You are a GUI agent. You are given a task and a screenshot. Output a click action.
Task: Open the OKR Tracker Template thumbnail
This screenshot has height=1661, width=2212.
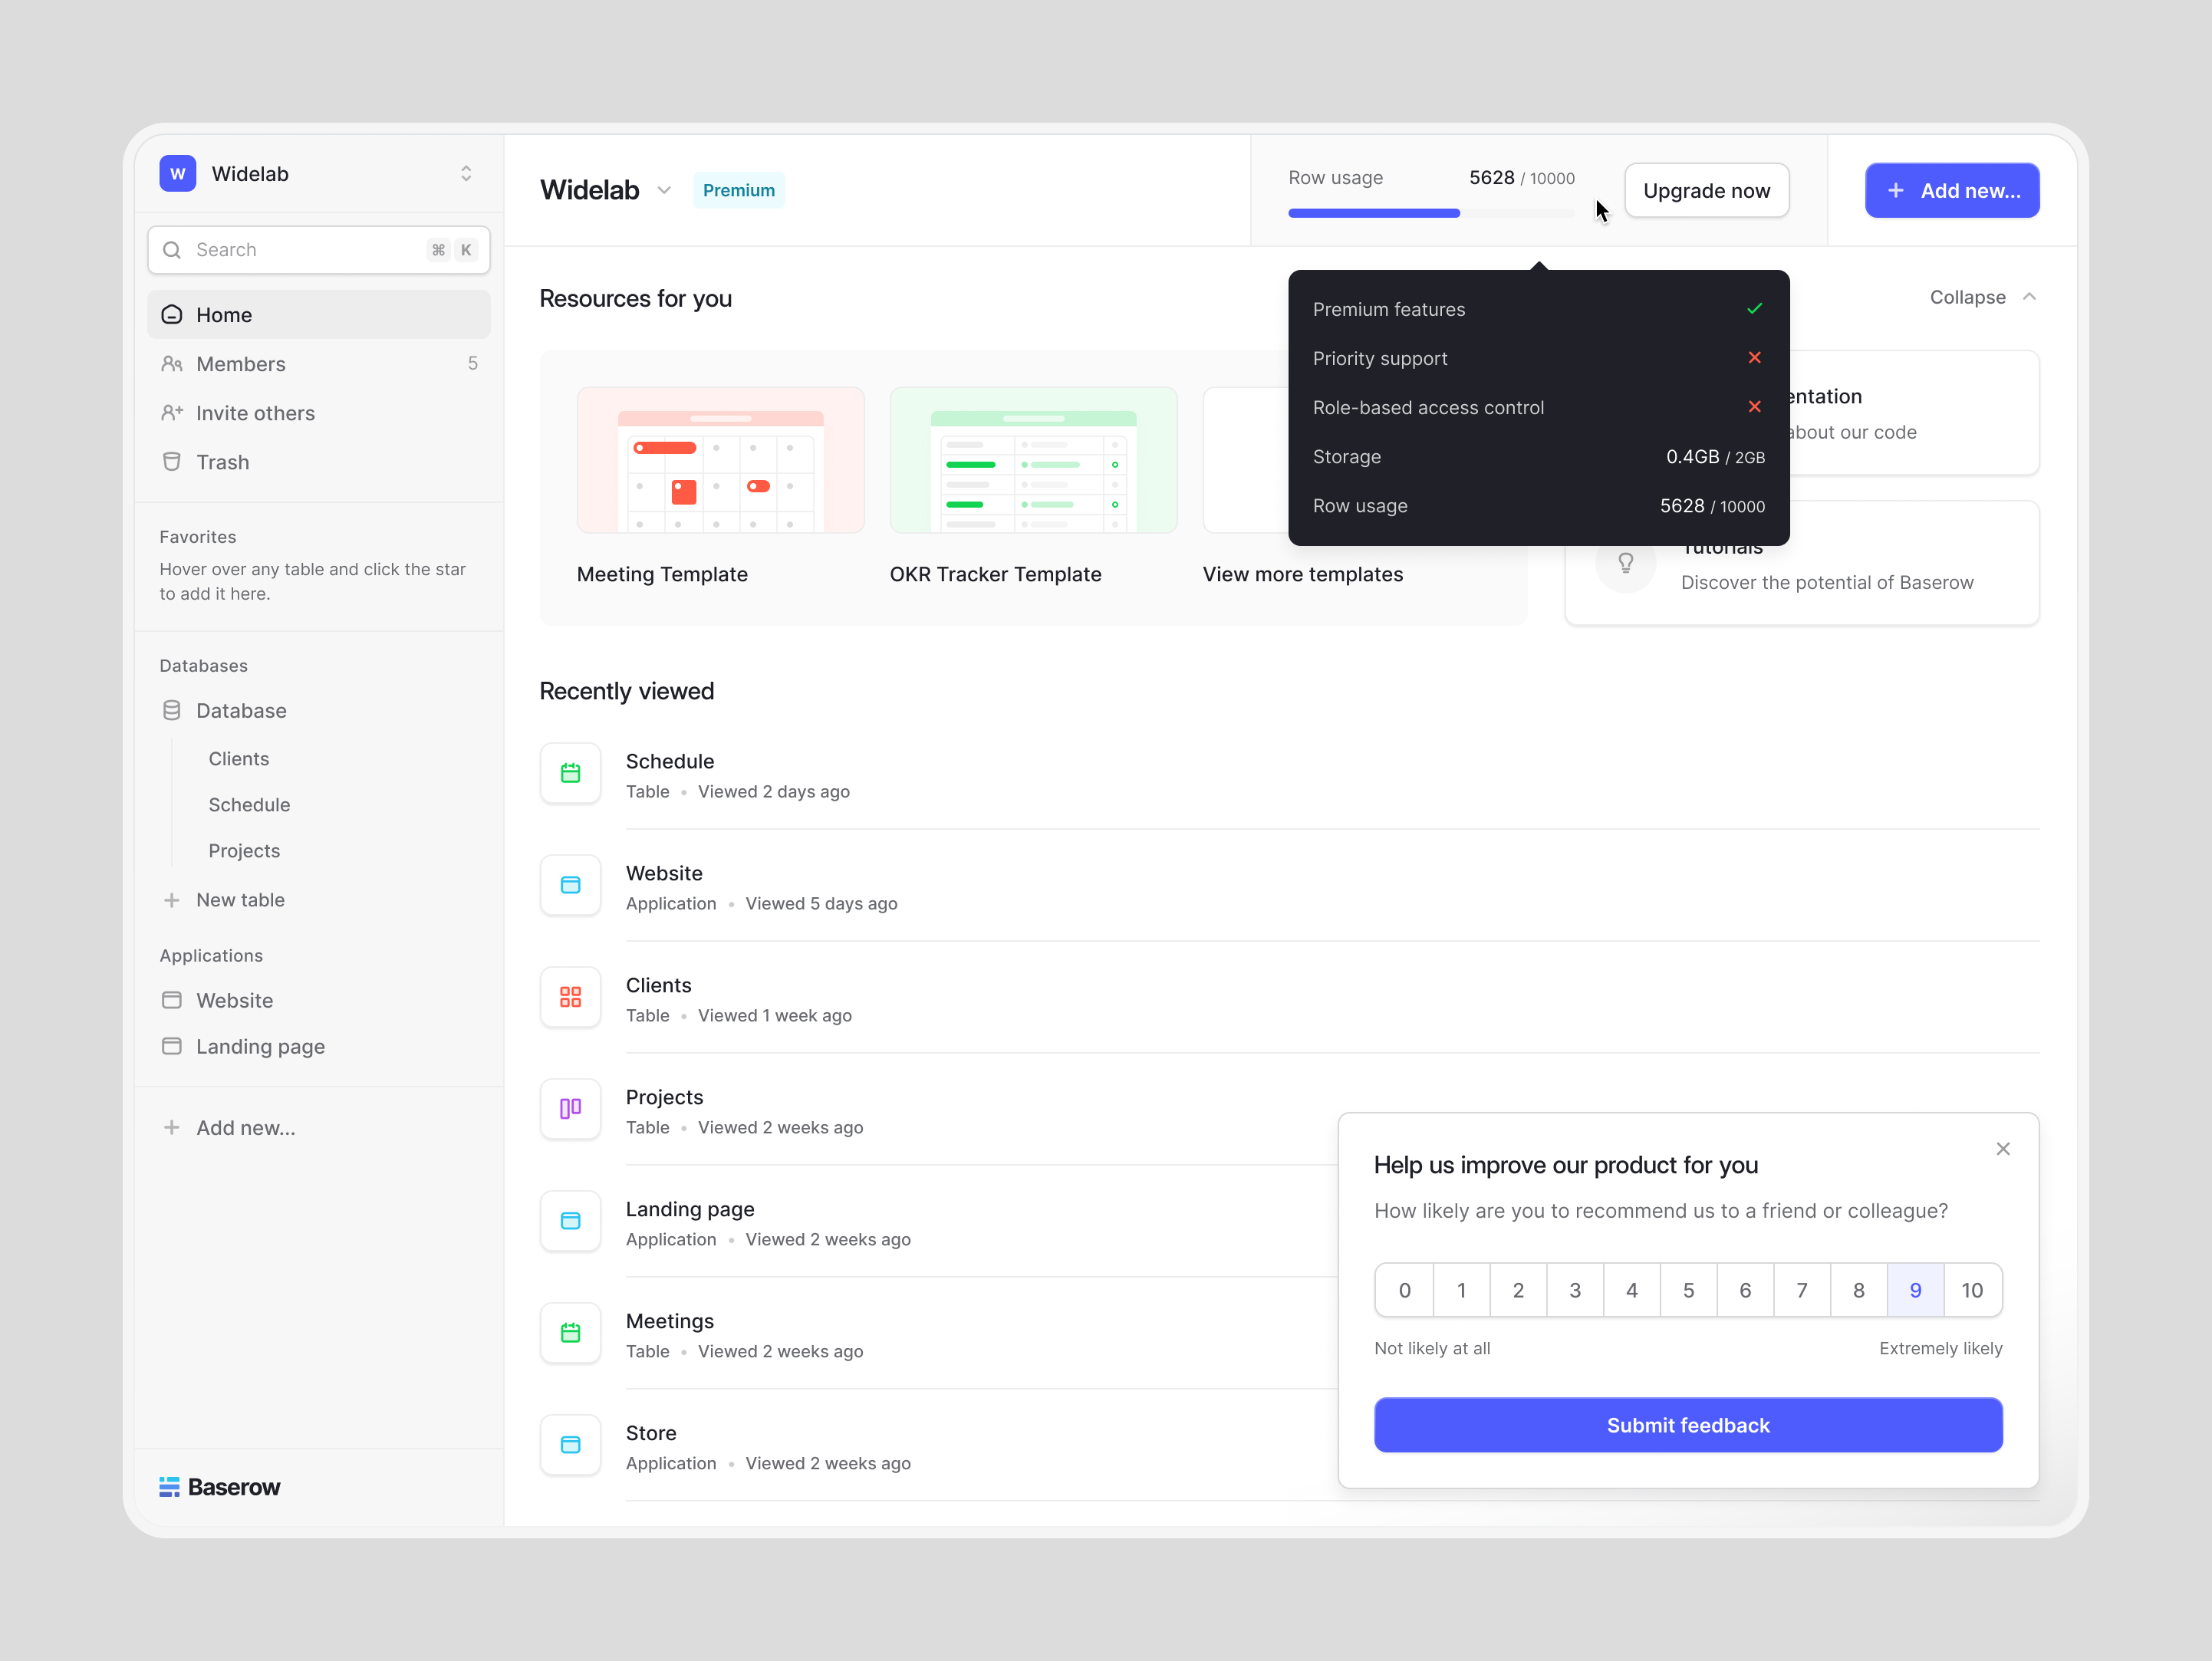pyautogui.click(x=1033, y=461)
